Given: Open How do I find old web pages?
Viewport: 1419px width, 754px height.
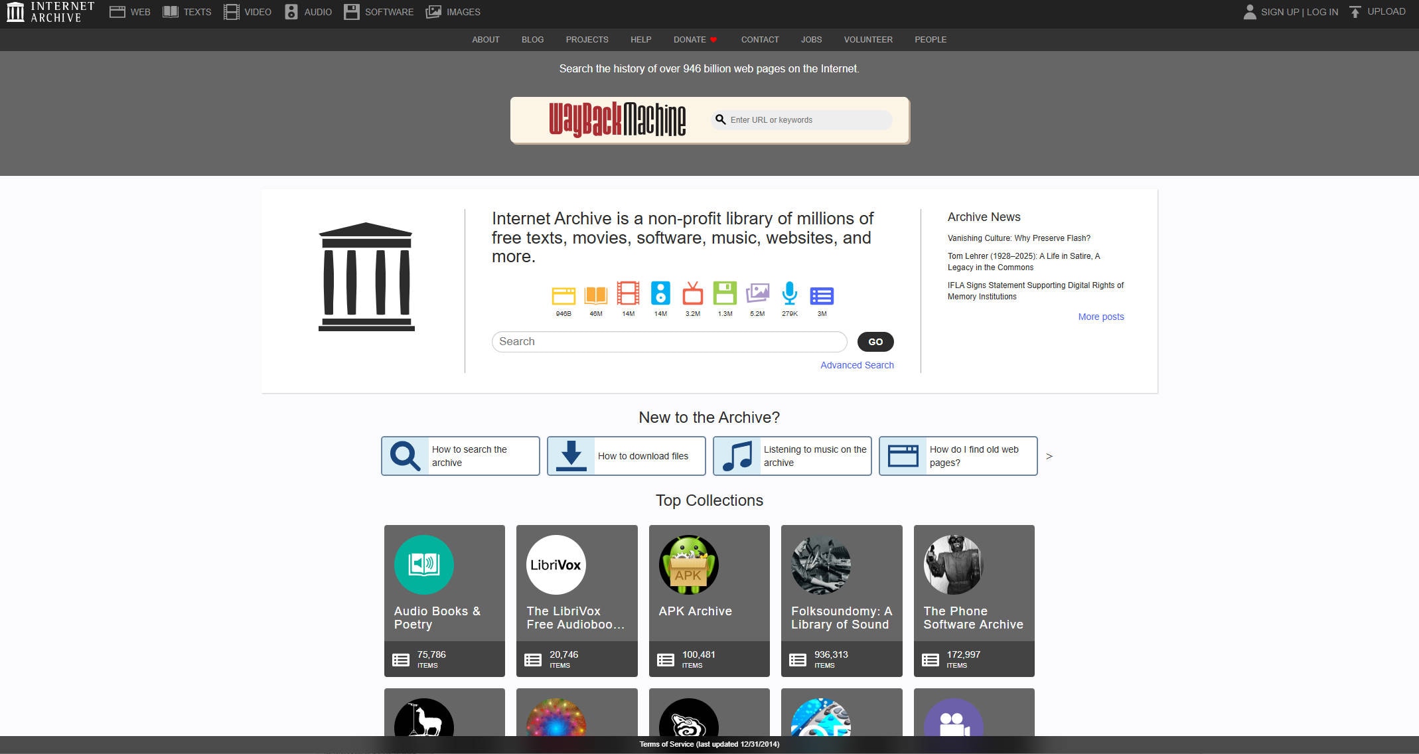Looking at the screenshot, I should (958, 456).
